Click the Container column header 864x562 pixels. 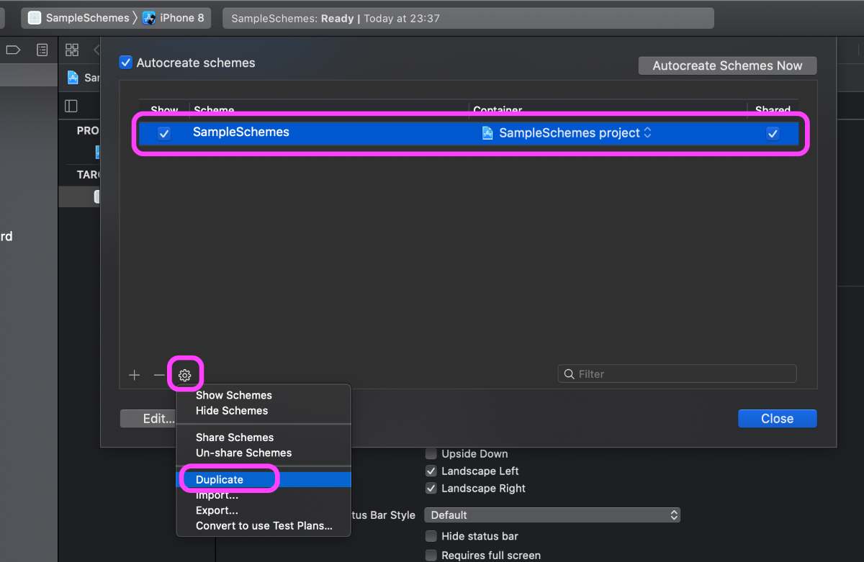point(498,109)
